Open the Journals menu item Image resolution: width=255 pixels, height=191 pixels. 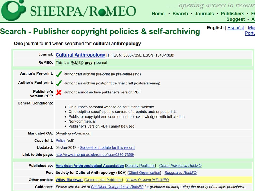[204, 14]
